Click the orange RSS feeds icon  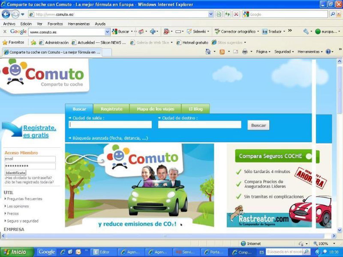[x=222, y=52]
